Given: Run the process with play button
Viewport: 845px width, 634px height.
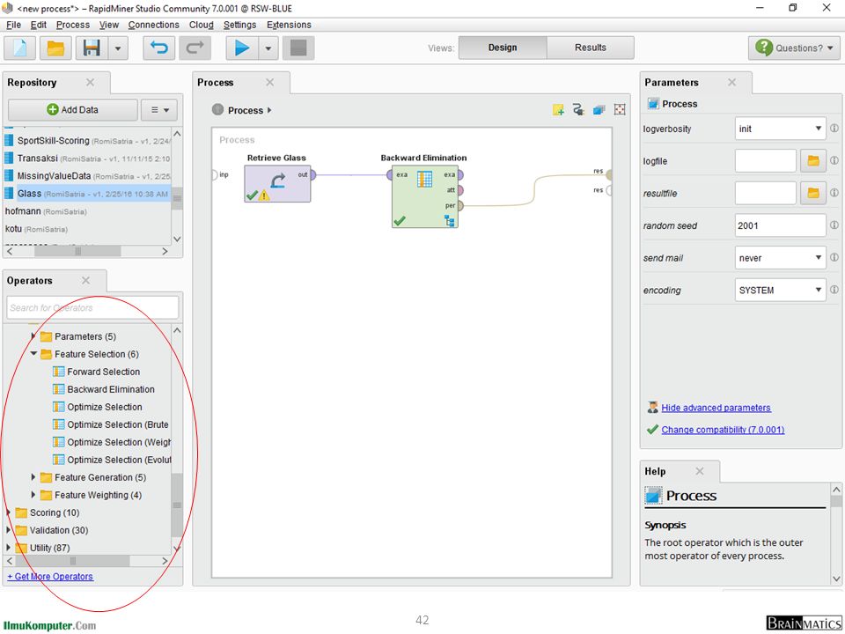Looking at the screenshot, I should coord(242,48).
